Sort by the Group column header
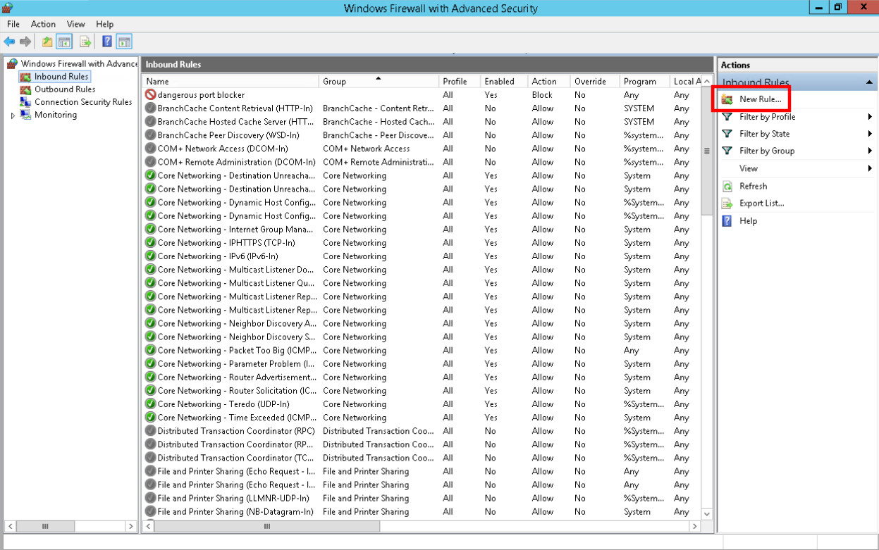This screenshot has width=879, height=550. pos(379,82)
